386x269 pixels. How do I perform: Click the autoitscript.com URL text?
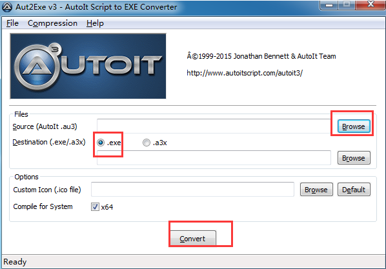click(245, 73)
